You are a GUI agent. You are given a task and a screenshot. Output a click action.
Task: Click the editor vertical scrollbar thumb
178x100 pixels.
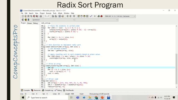pyautogui.click(x=176, y=69)
